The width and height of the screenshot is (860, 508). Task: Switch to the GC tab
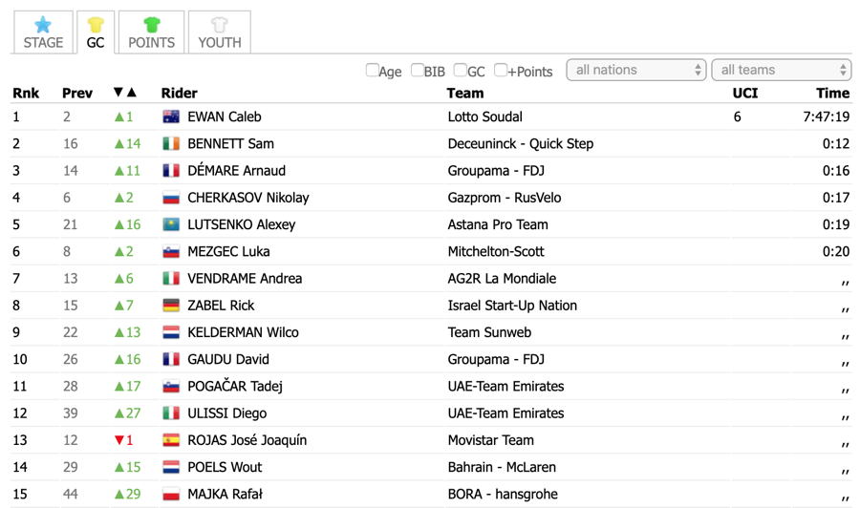coord(96,32)
